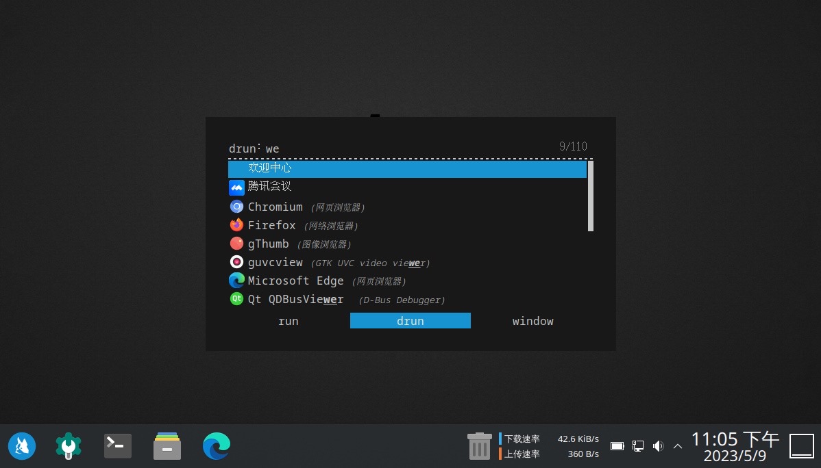Image resolution: width=821 pixels, height=468 pixels.
Task: Open the file manager on the taskbar
Action: pyautogui.click(x=167, y=446)
